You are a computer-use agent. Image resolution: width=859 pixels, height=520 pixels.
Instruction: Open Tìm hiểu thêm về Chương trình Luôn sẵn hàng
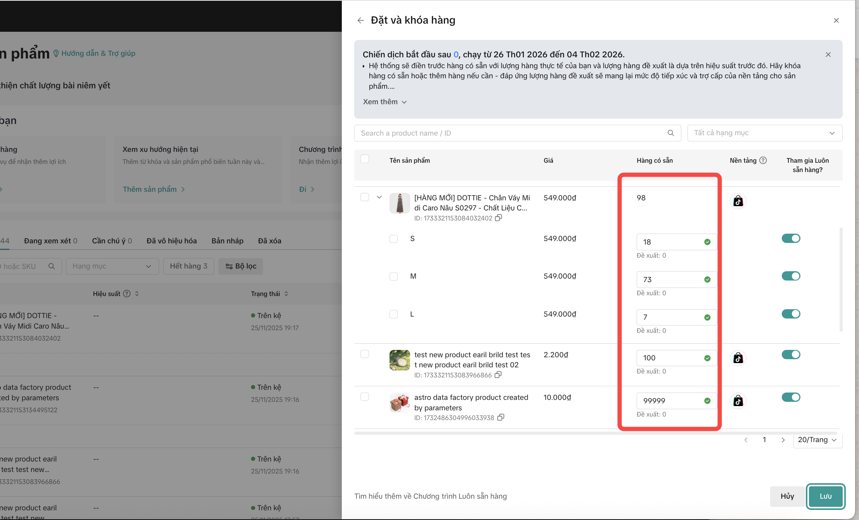(430, 496)
